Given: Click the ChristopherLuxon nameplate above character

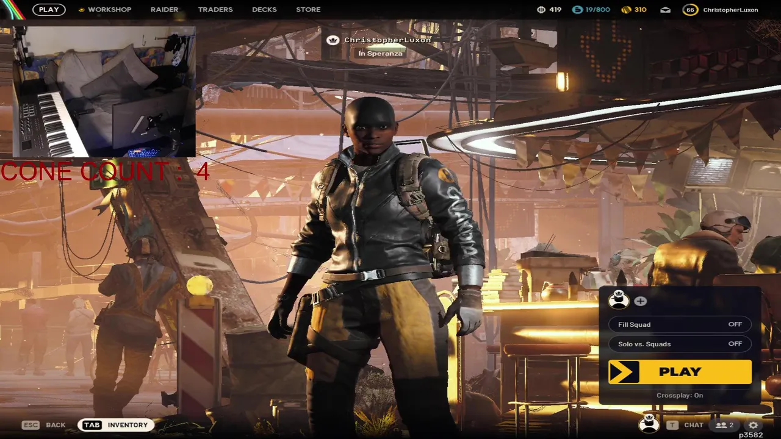Looking at the screenshot, I should pos(387,40).
